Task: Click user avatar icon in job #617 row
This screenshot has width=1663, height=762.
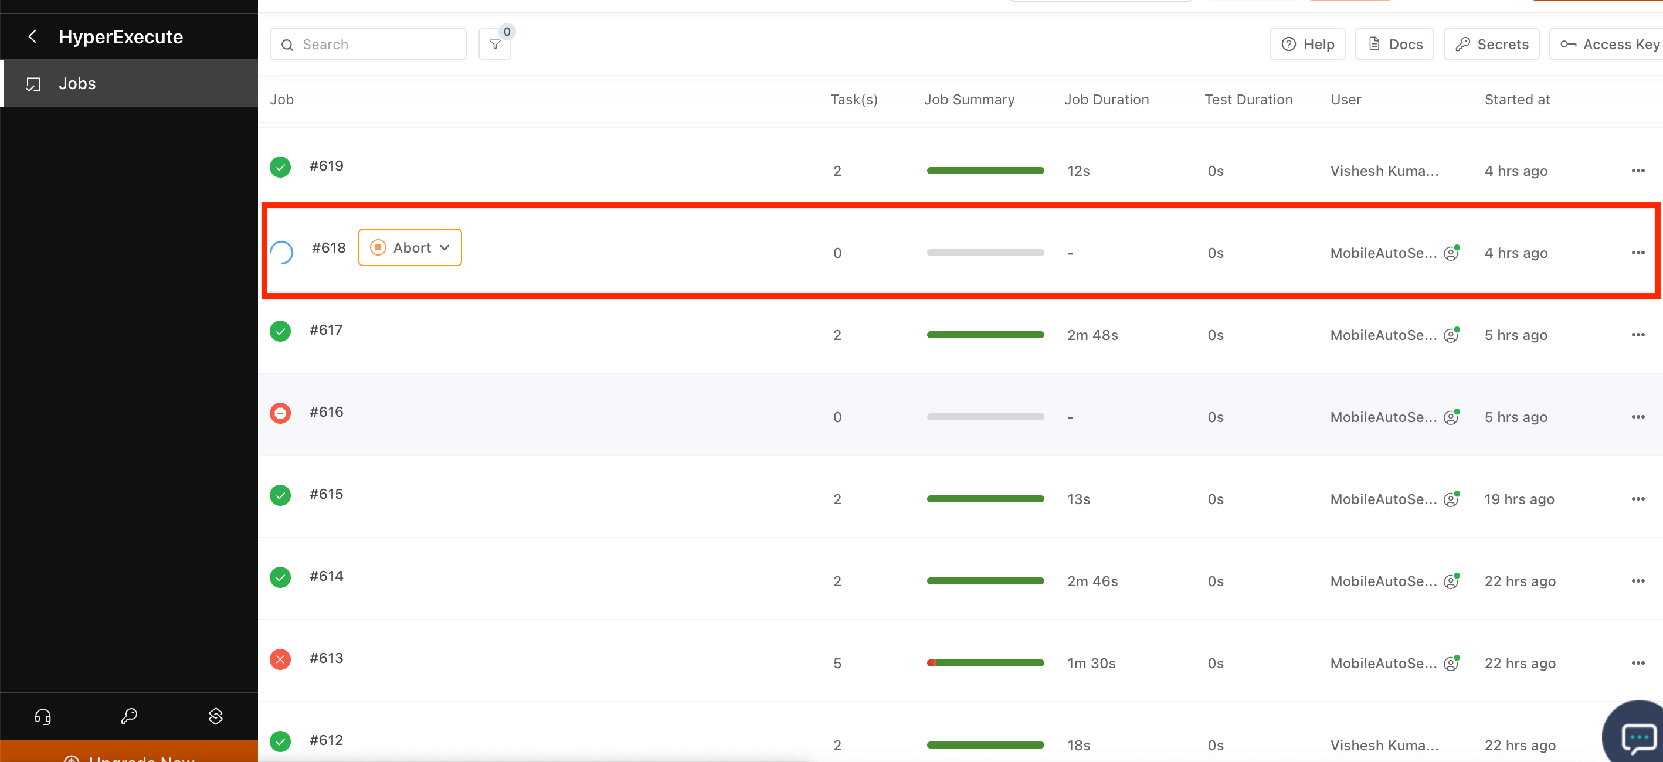Action: (1451, 335)
